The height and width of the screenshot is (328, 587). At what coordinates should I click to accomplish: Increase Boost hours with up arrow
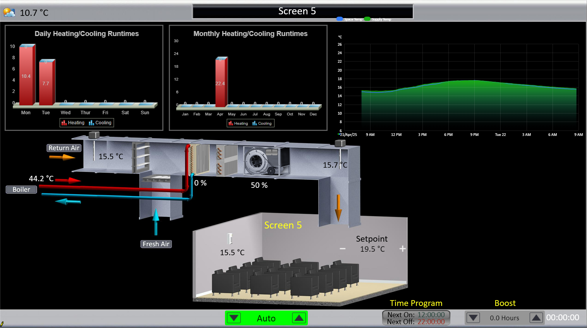pos(536,318)
